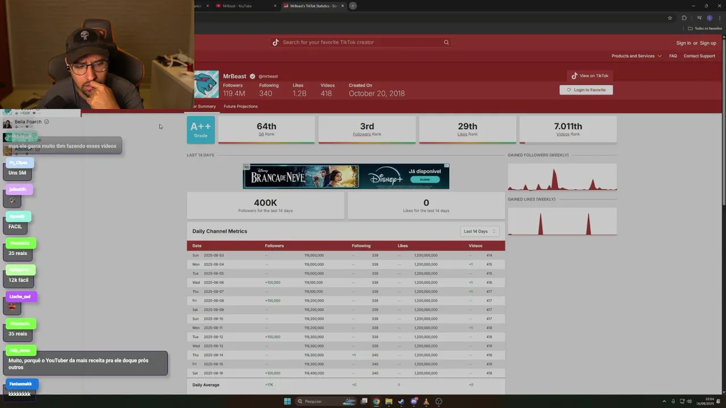This screenshot has height=408, width=726.
Task: Open the browser extensions puzzle icon
Action: [684, 18]
